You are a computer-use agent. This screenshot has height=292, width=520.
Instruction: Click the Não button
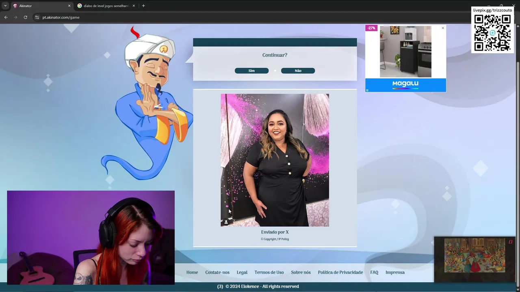[298, 71]
